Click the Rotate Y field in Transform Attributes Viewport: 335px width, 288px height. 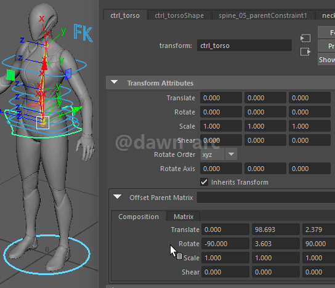[x=265, y=112]
